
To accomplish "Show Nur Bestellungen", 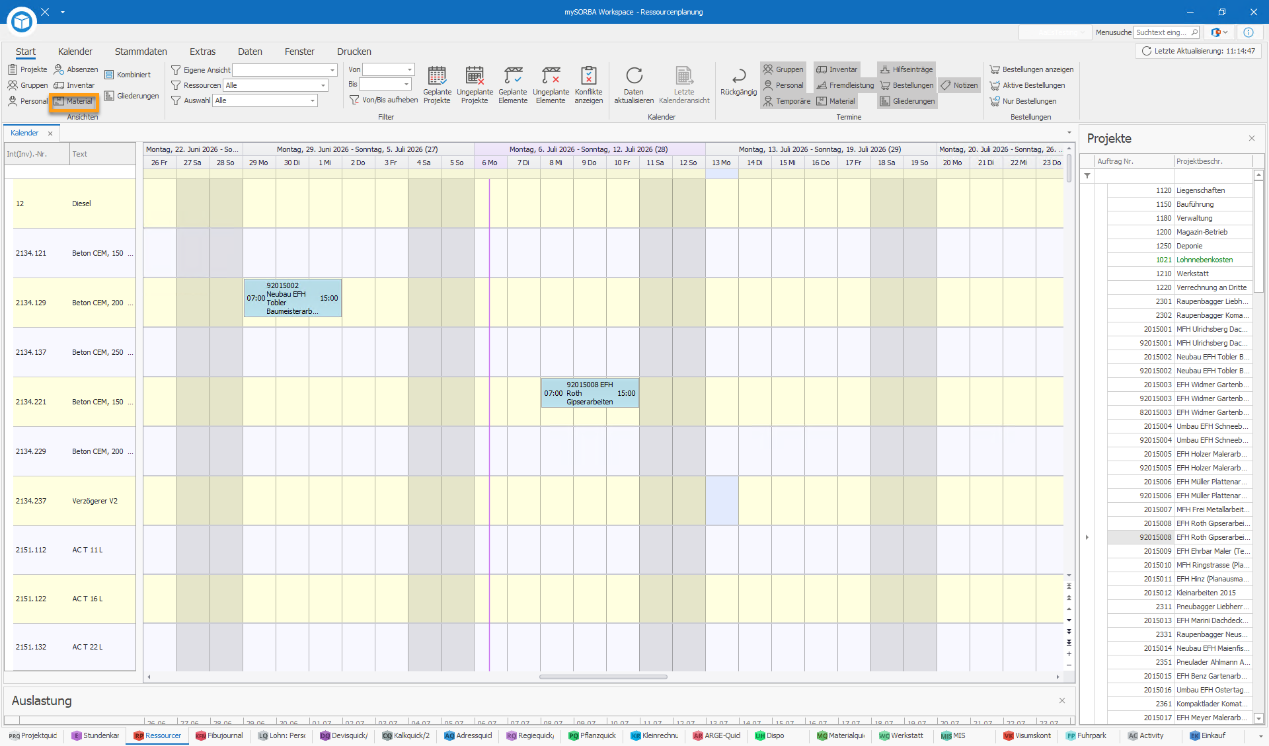I will coord(1022,101).
